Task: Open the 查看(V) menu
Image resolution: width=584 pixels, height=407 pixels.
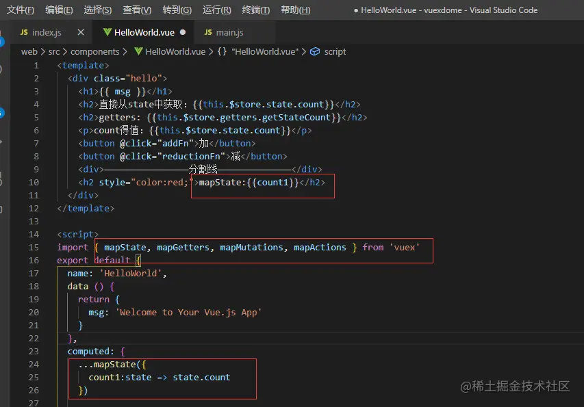Action: [x=137, y=10]
